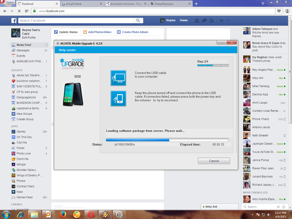Open chat settings gear icon
This screenshot has height=219, width=292.
point(278,207)
